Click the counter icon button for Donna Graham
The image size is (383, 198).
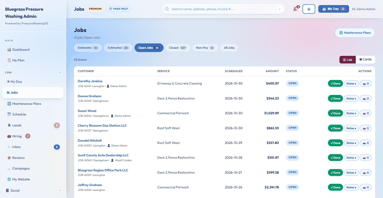click(x=365, y=98)
